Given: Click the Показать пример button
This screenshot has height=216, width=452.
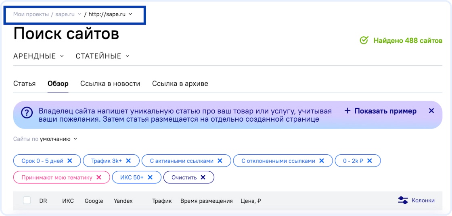Looking at the screenshot, I should [x=380, y=111].
